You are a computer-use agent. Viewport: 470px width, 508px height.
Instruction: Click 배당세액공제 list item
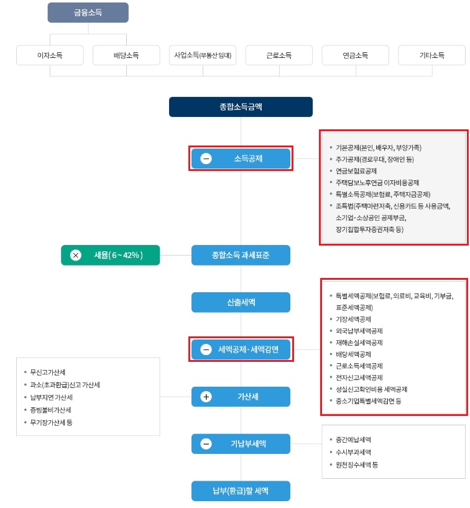click(x=353, y=354)
